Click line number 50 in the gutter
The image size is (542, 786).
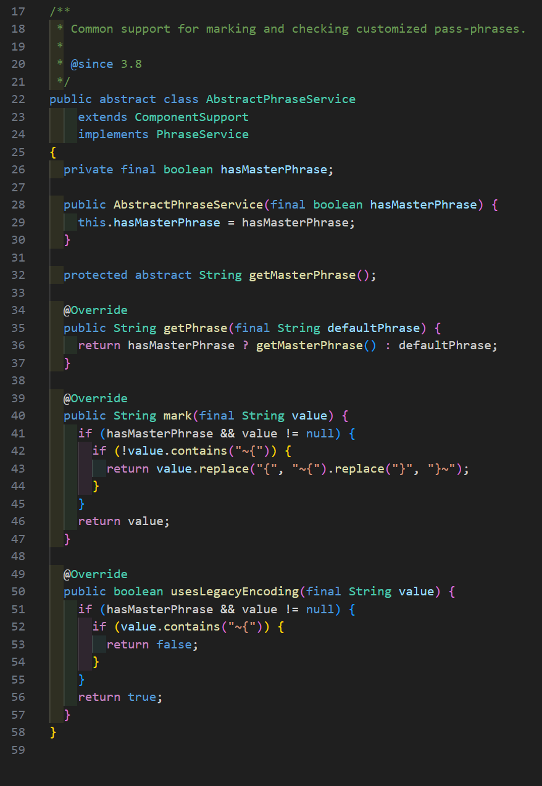point(19,592)
